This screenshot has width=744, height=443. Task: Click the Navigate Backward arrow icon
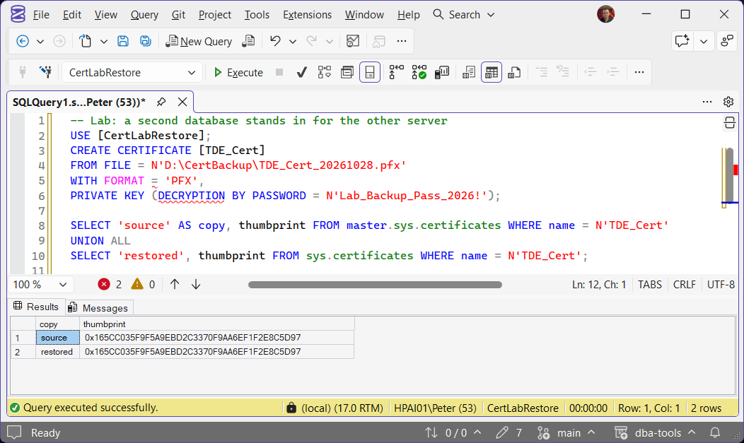click(23, 41)
